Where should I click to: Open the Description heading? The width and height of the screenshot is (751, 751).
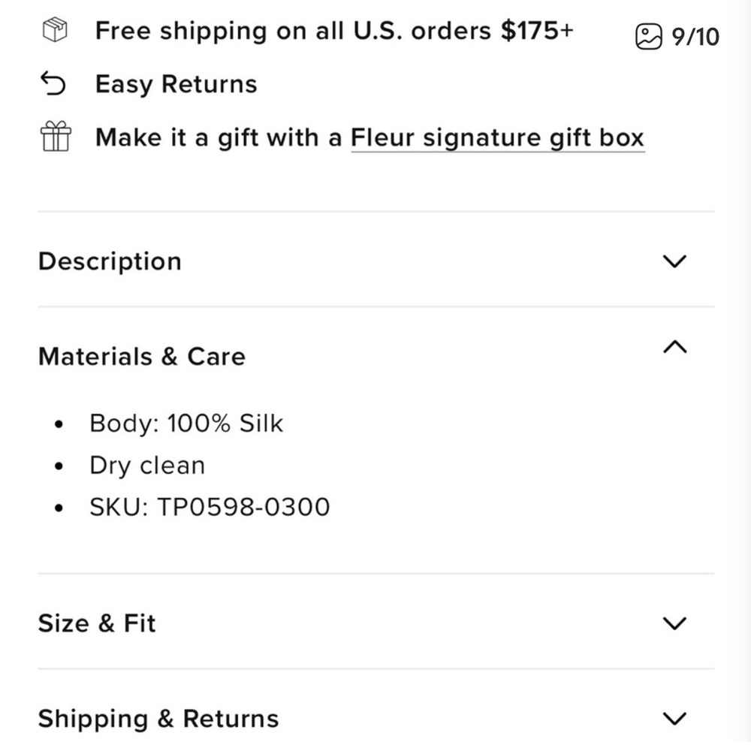coord(110,261)
